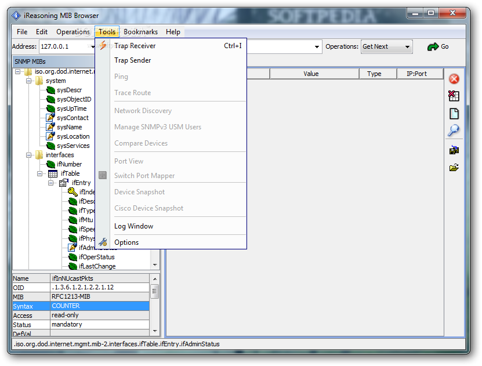The image size is (482, 366).
Task: Click the ifEntry entry icon
Action: pyautogui.click(x=64, y=183)
